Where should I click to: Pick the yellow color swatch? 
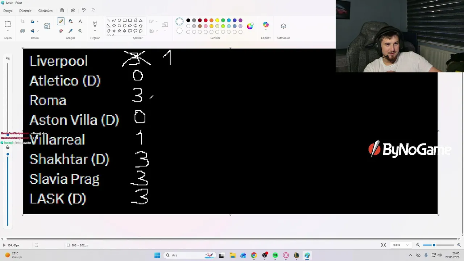[217, 20]
